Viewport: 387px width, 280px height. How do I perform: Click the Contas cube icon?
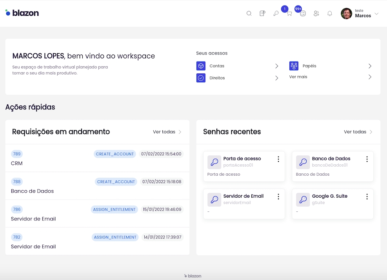201,66
